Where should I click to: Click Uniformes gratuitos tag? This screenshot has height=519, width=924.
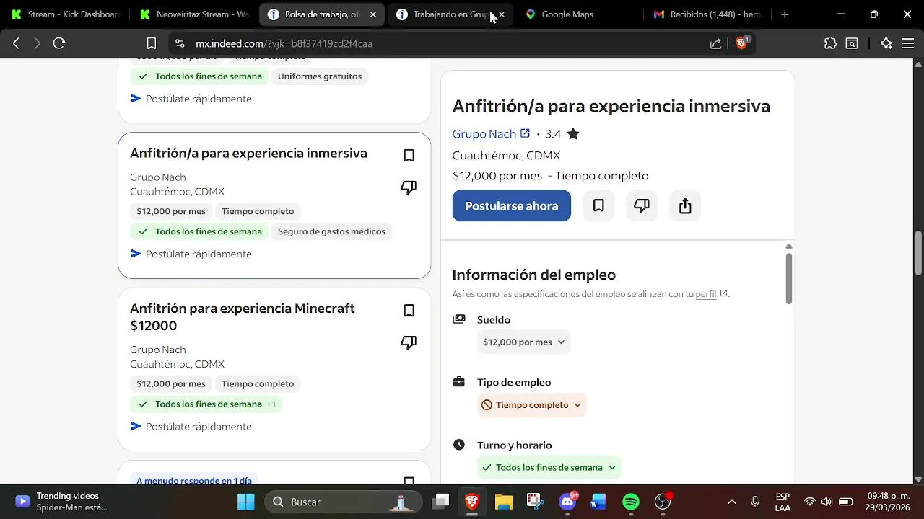pos(320,76)
